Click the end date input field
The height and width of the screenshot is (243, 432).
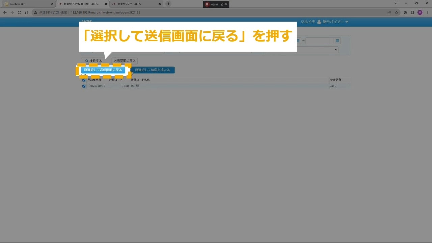[317, 41]
